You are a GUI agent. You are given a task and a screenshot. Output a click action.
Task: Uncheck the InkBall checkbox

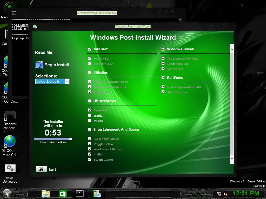tap(90, 154)
